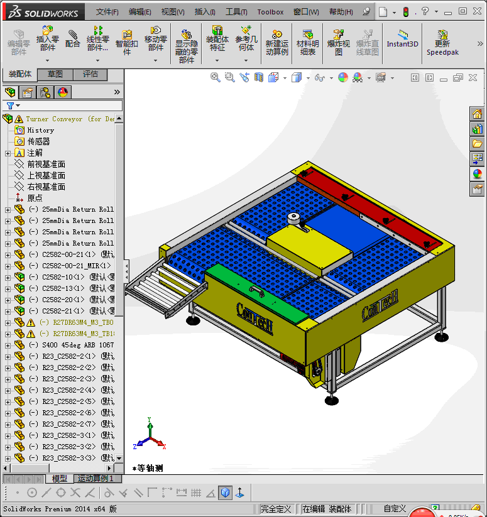Viewport: 487px width, 517px height.
Task: Open the ConfigurationManager tab icon
Action: pos(45,92)
